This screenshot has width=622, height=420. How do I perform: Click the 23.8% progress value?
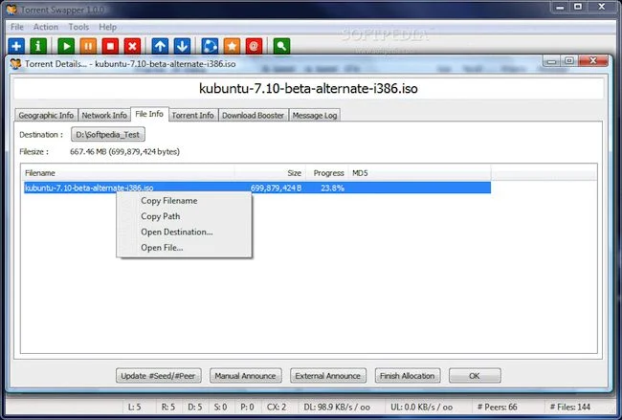332,188
